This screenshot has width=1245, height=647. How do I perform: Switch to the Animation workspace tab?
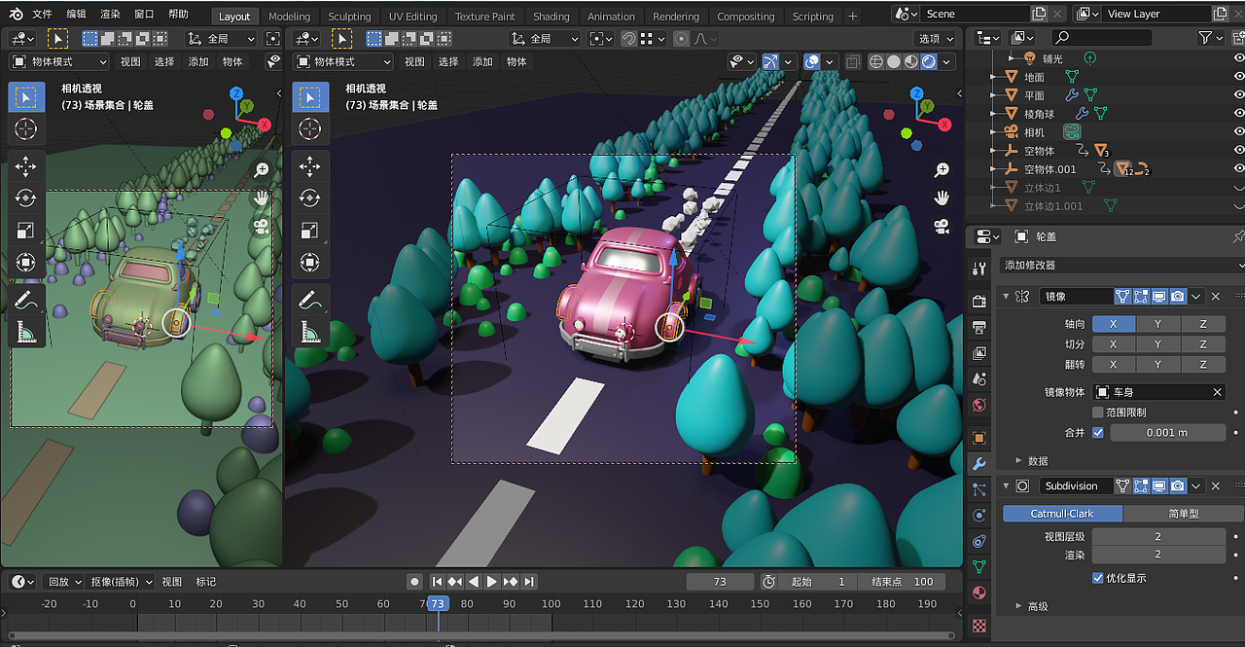[611, 17]
